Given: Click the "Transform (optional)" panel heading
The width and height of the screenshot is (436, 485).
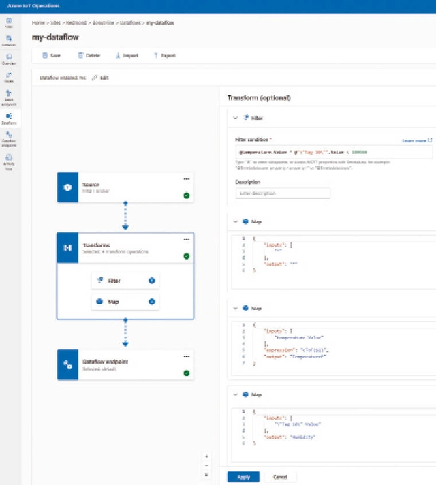Looking at the screenshot, I should (x=259, y=98).
